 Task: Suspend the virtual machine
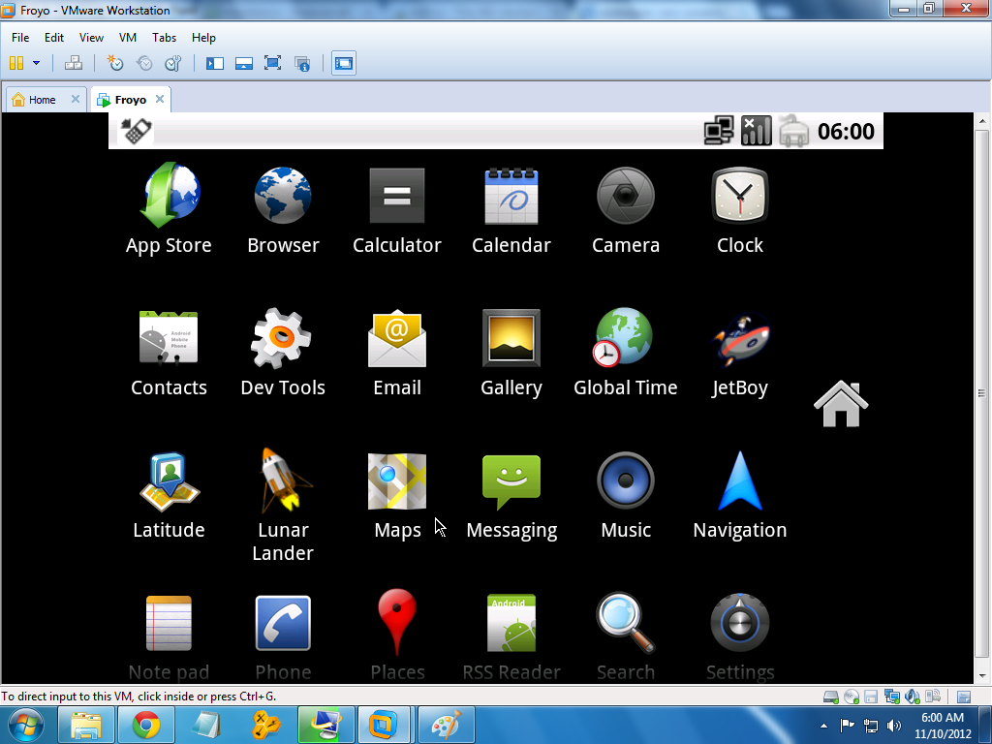(16, 63)
